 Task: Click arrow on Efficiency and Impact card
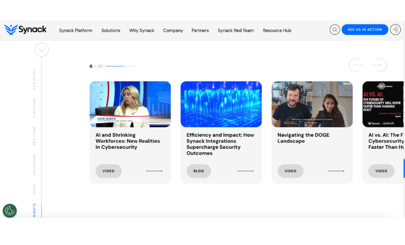[245, 171]
